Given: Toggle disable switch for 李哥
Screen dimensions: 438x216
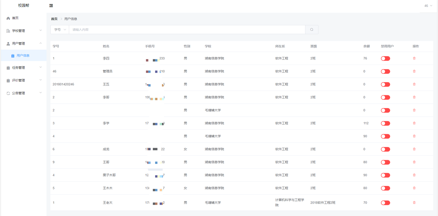Looking at the screenshot, I should click(x=385, y=97).
